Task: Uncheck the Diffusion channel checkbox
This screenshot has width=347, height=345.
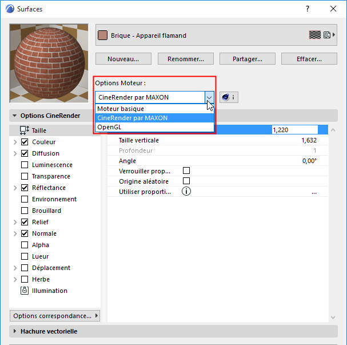Action: 25,153
